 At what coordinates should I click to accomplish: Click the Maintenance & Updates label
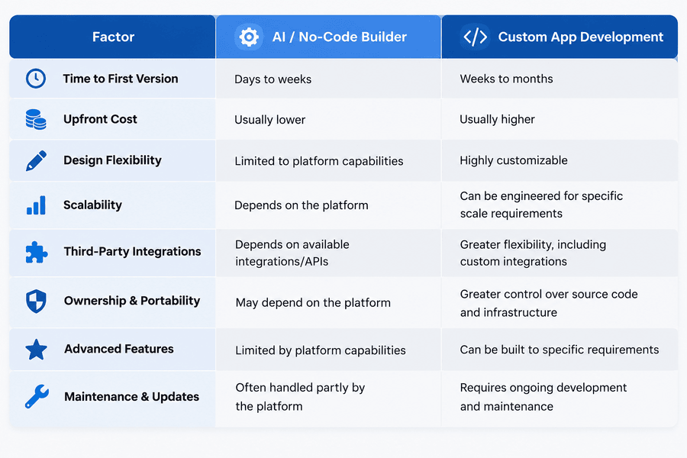pos(132,397)
